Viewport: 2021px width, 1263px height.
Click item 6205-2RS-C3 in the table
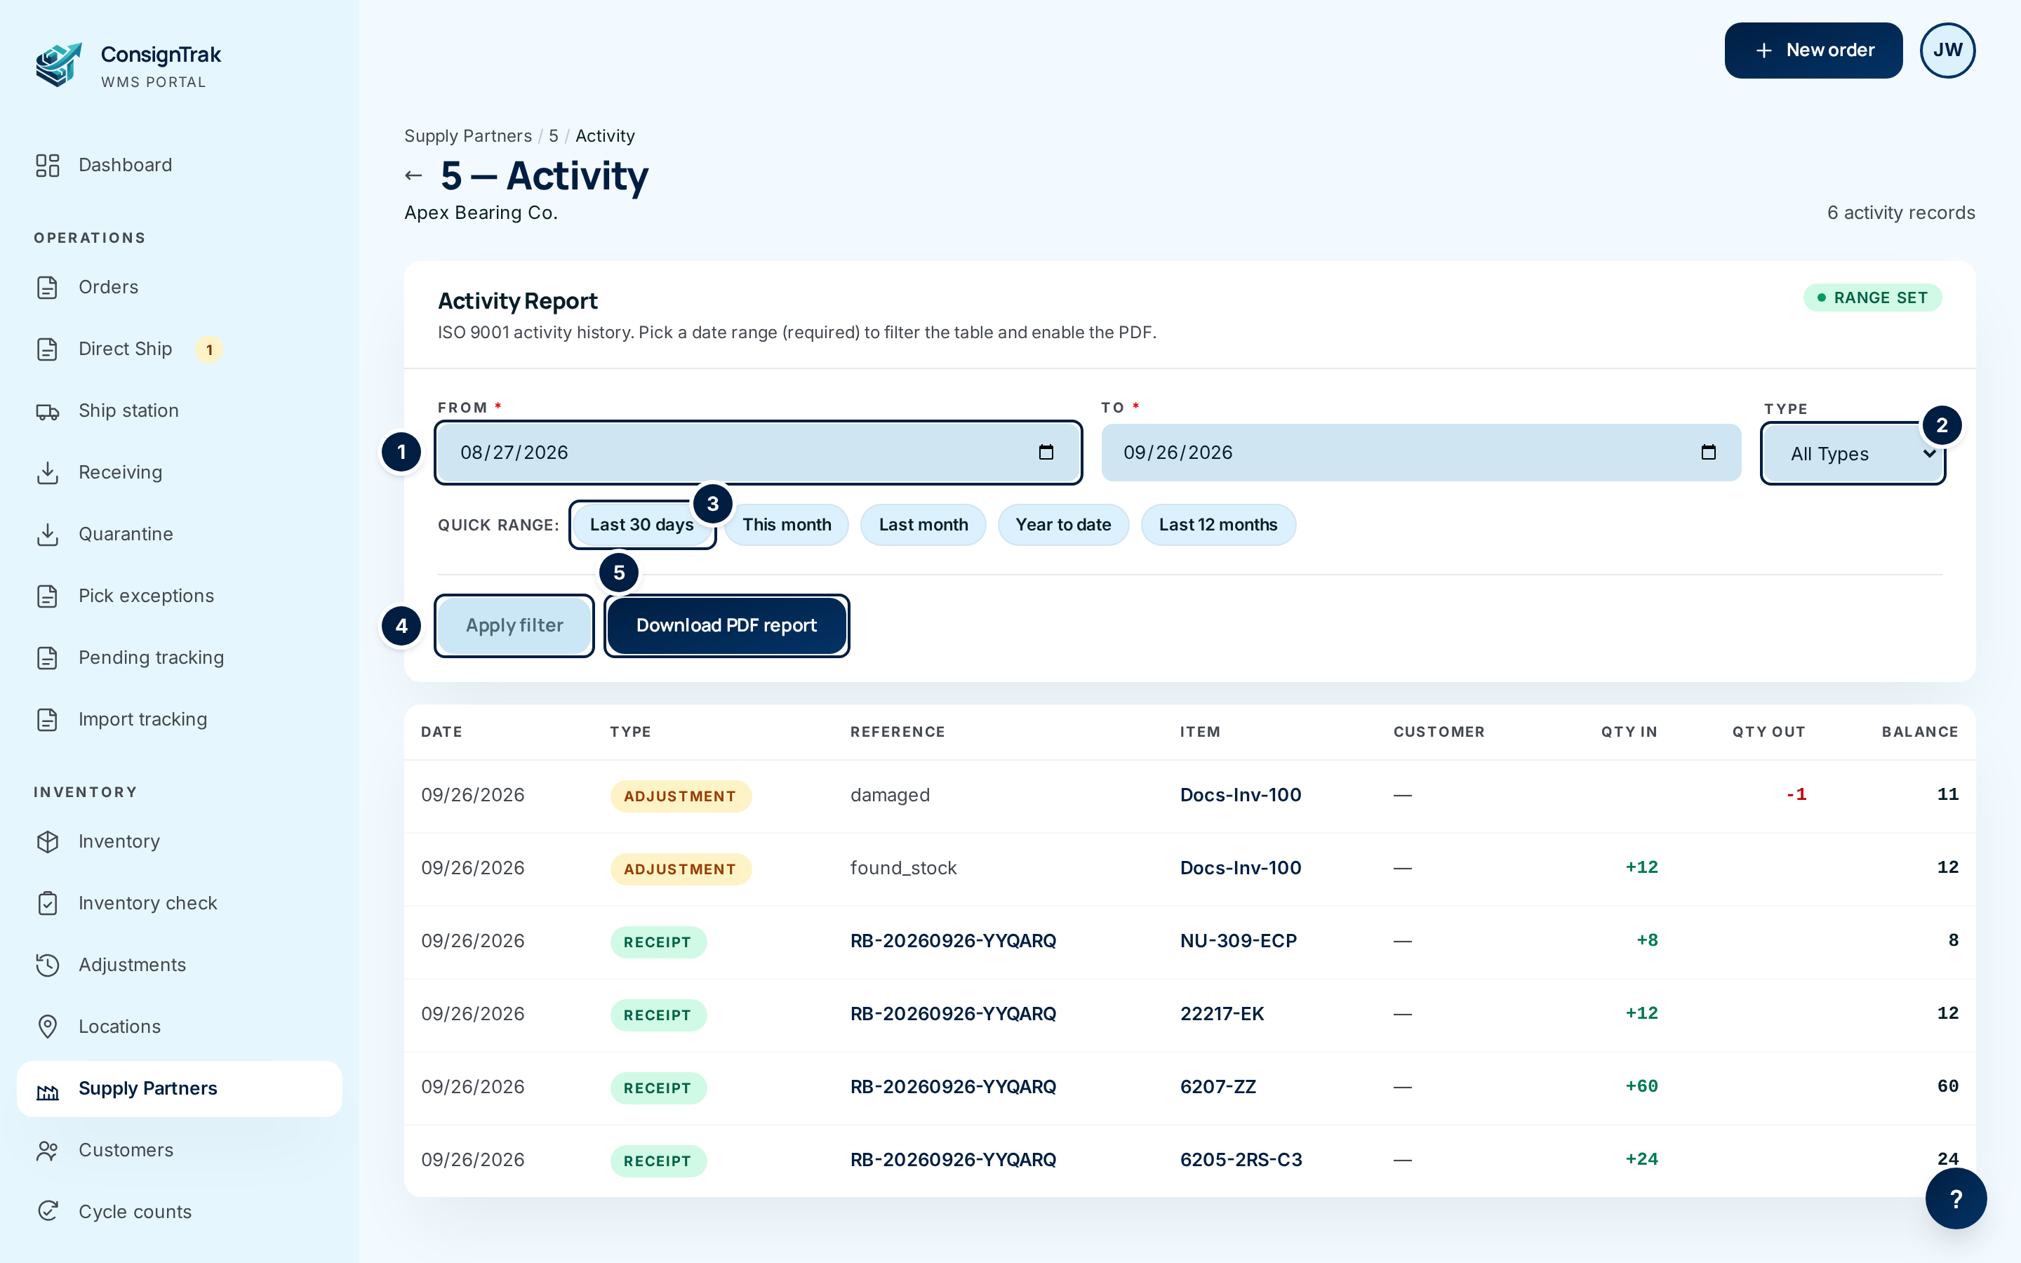(x=1241, y=1159)
